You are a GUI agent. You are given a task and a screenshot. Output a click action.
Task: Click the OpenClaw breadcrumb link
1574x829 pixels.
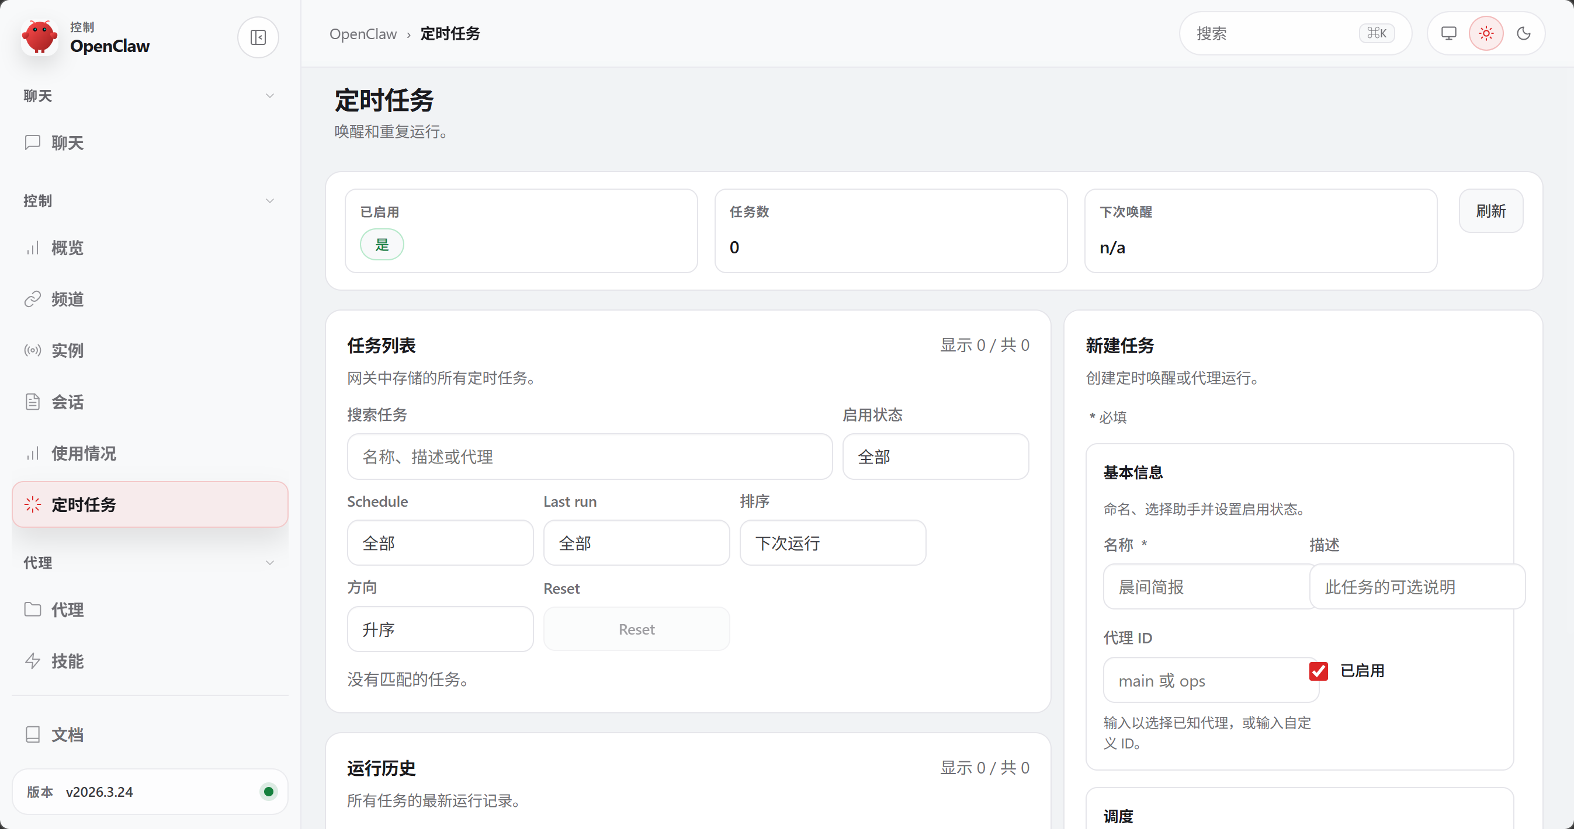coord(363,34)
